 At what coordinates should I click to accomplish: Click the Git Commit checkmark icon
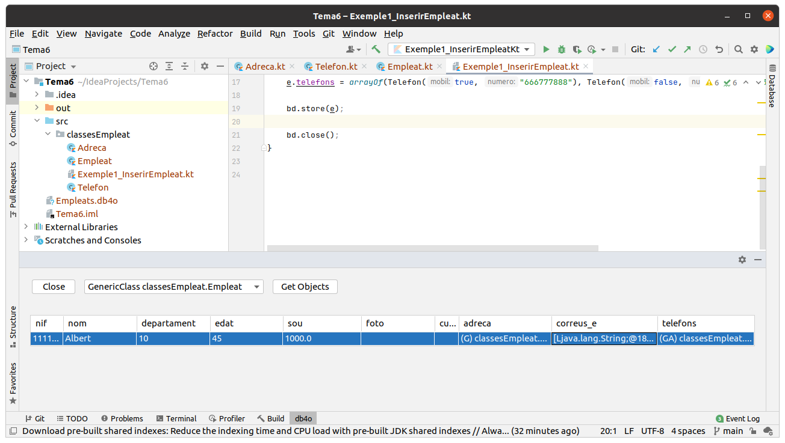[x=672, y=49]
